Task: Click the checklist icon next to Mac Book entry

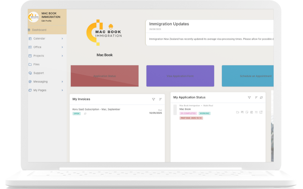Action: [256, 112]
